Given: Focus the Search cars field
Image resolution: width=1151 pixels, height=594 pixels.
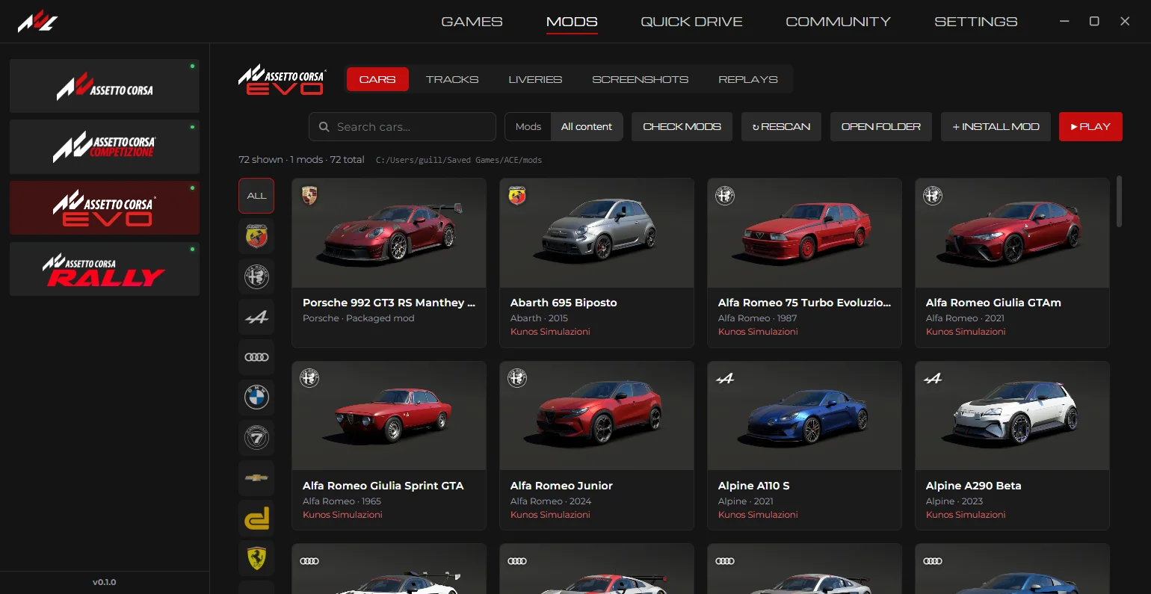Looking at the screenshot, I should pos(402,127).
